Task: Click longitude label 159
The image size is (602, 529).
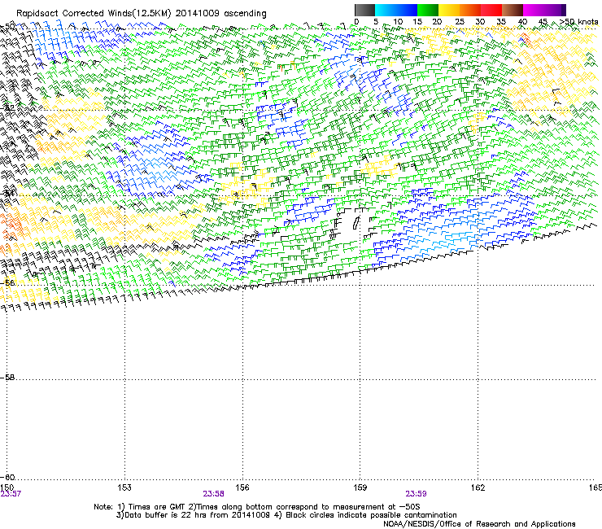Action: point(360,487)
